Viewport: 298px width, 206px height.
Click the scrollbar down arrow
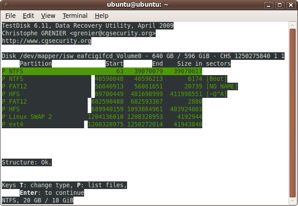pyautogui.click(x=293, y=201)
